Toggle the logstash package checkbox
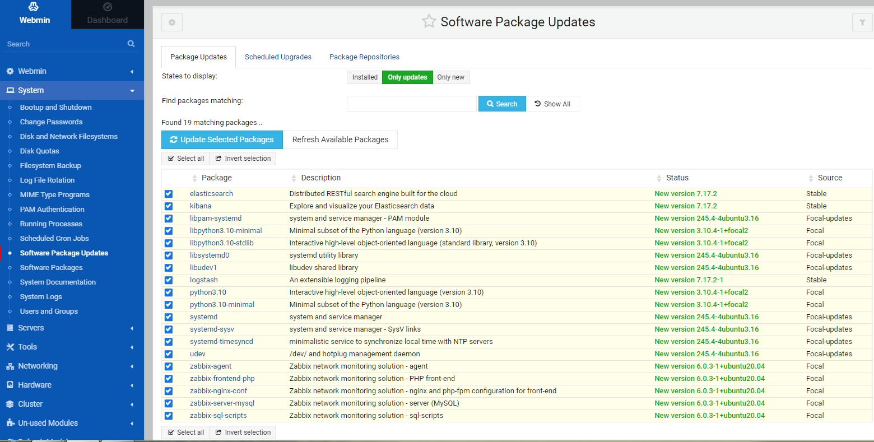The width and height of the screenshot is (874, 442). pyautogui.click(x=169, y=280)
